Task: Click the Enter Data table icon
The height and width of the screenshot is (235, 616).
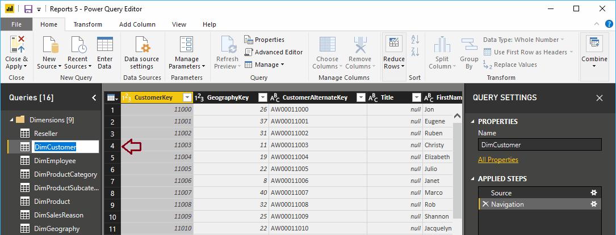Action: pos(105,44)
